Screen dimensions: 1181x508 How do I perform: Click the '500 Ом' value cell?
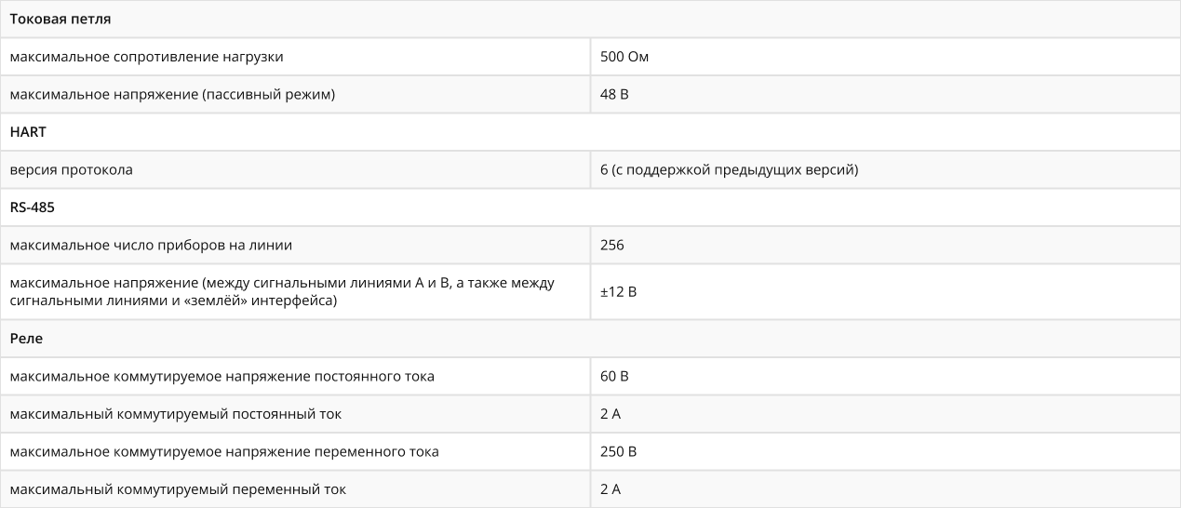(885, 57)
